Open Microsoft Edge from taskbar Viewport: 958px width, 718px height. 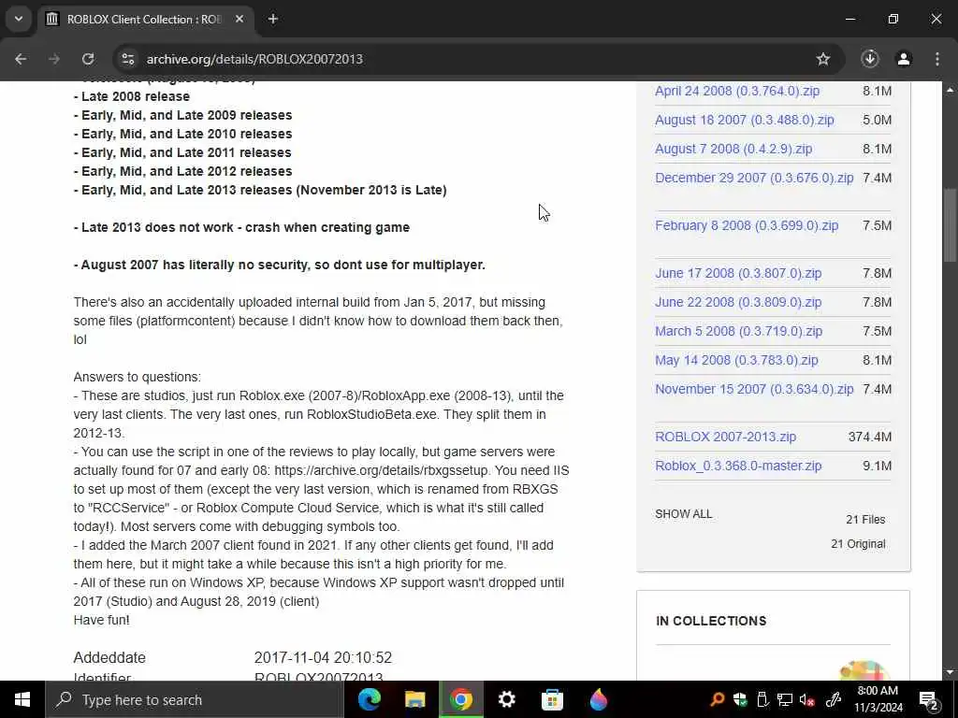369,699
